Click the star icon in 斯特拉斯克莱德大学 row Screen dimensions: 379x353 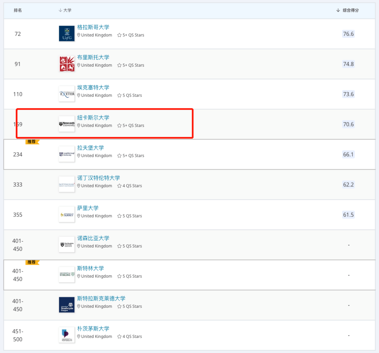coord(119,306)
